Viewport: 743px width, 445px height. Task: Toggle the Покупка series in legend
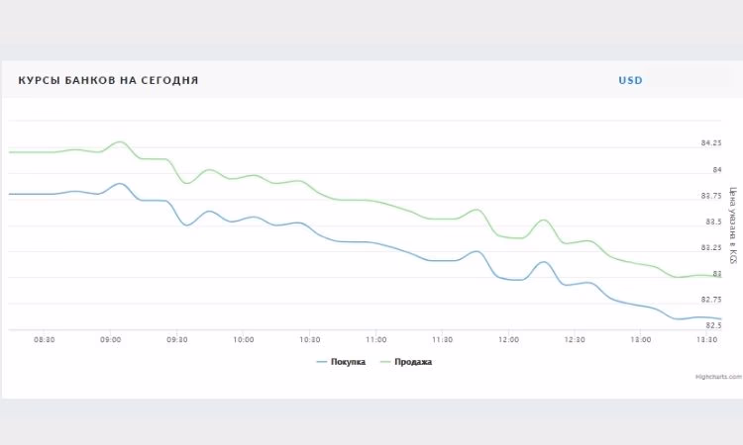coord(348,362)
